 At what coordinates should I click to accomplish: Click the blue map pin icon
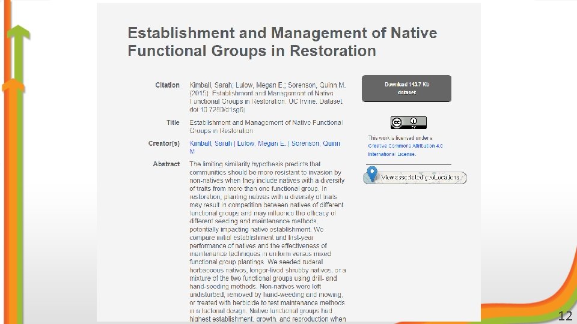[373, 174]
